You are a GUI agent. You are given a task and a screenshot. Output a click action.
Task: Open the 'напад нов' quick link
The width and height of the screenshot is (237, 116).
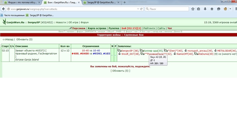pos(157,31)
